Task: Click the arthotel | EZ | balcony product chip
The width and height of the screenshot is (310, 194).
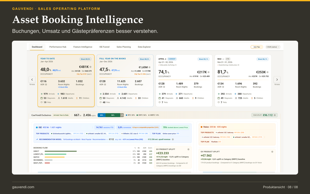Action: tap(216, 137)
